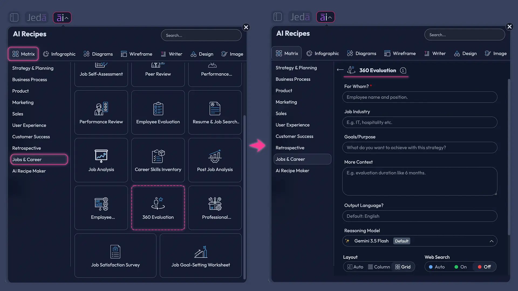Collapse the ai menu in right window
Image resolution: width=518 pixels, height=291 pixels.
pyautogui.click(x=326, y=17)
